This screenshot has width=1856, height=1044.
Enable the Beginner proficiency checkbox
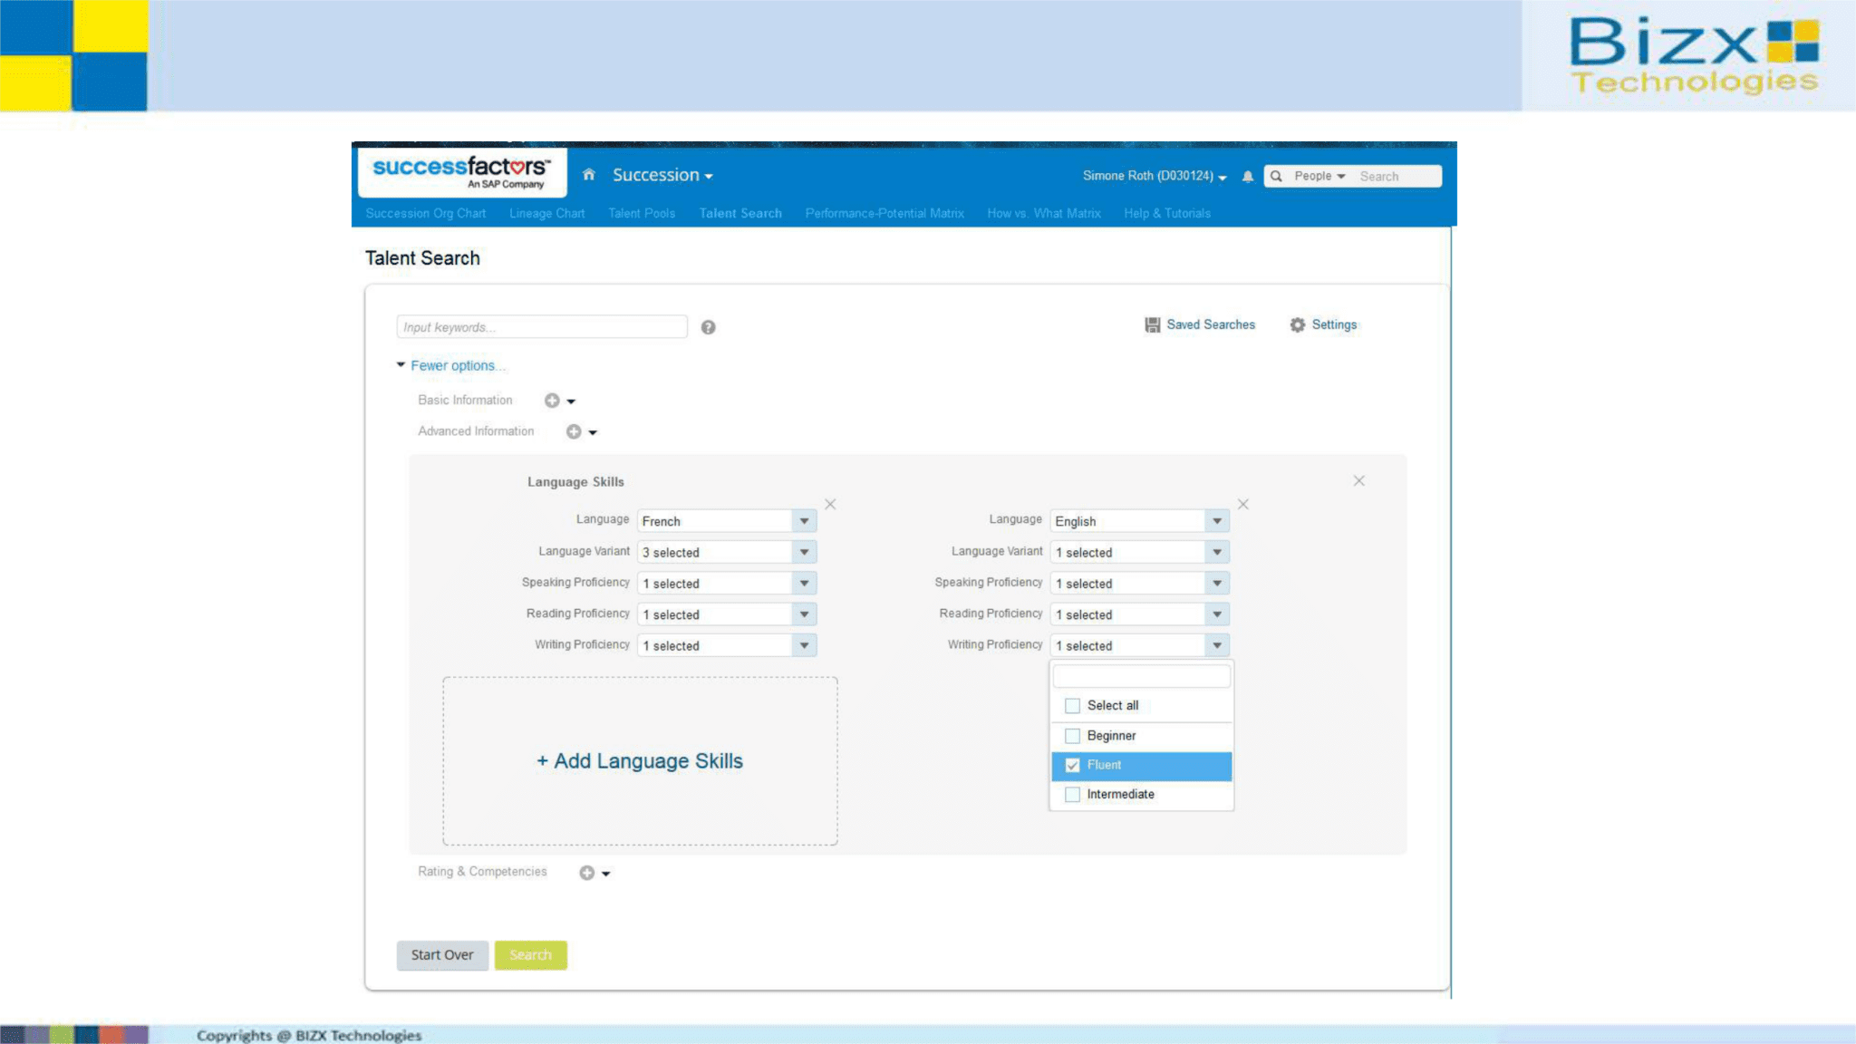[1072, 735]
